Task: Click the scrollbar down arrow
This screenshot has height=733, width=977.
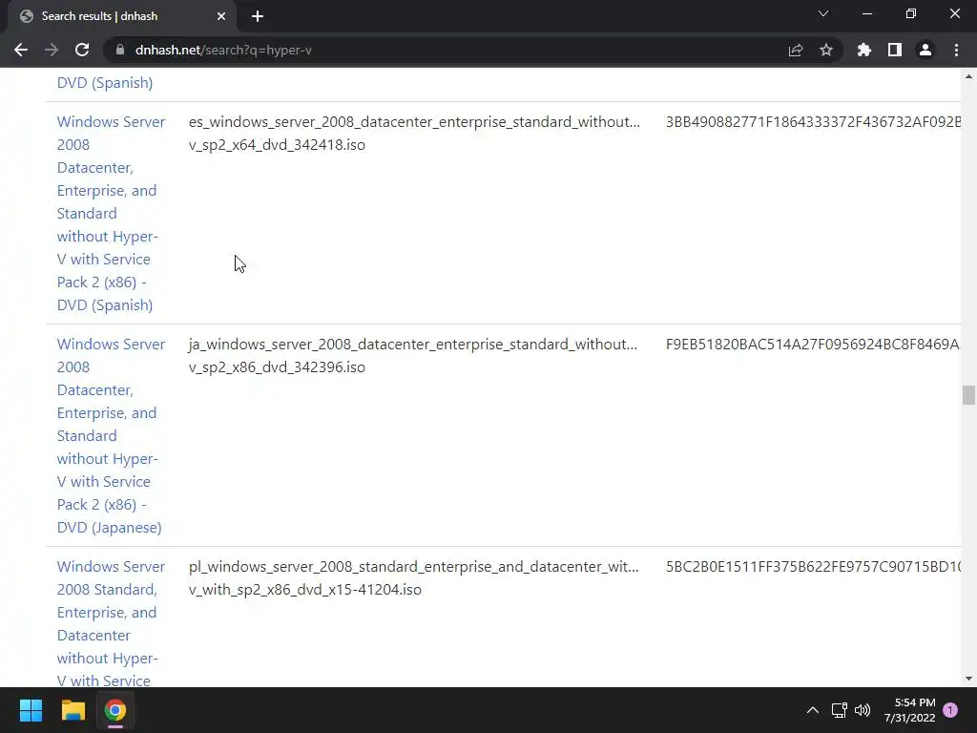Action: point(968,679)
